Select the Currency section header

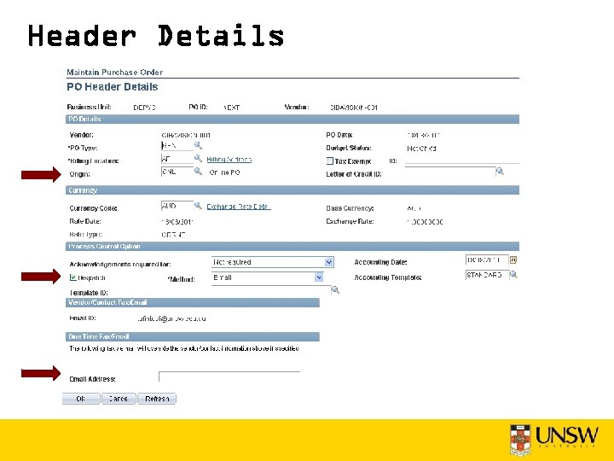pyautogui.click(x=293, y=190)
